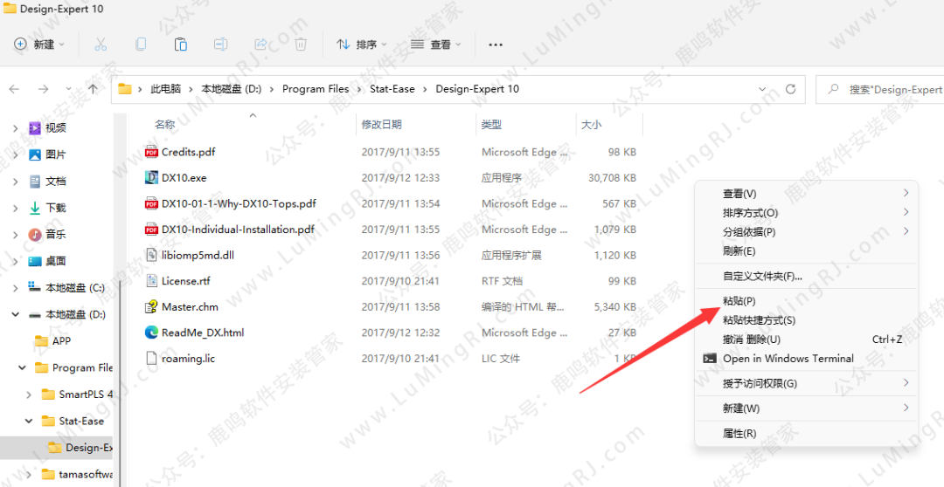Select Open in Windows Terminal menu entry

pyautogui.click(x=788, y=359)
